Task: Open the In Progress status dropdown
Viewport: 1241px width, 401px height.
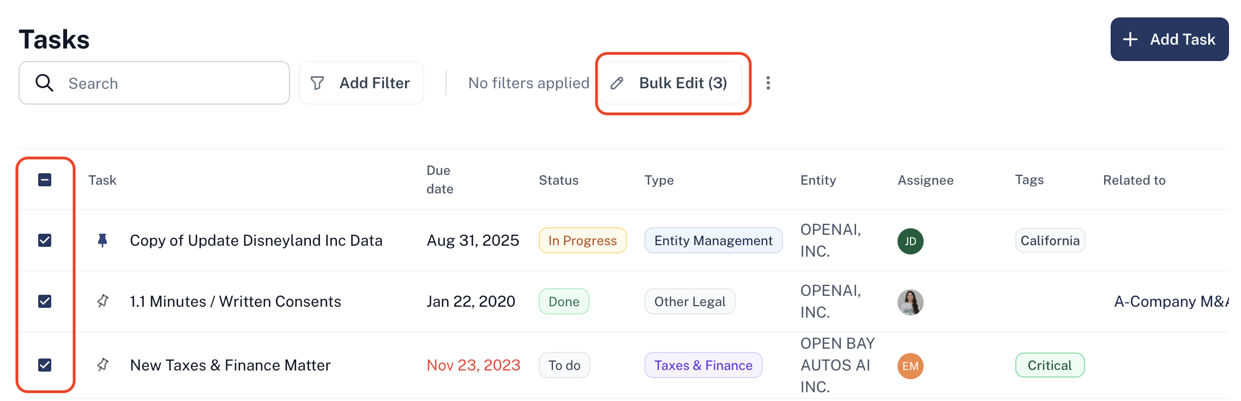Action: point(582,240)
